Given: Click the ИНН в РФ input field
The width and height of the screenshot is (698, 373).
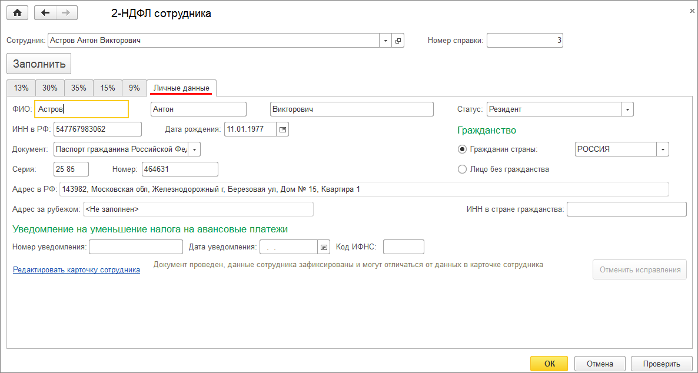Looking at the screenshot, I should pos(98,129).
